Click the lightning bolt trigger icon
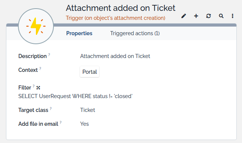242x143 pixels. click(36, 26)
